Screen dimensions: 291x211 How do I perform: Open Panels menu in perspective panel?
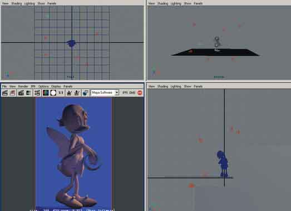point(198,3)
